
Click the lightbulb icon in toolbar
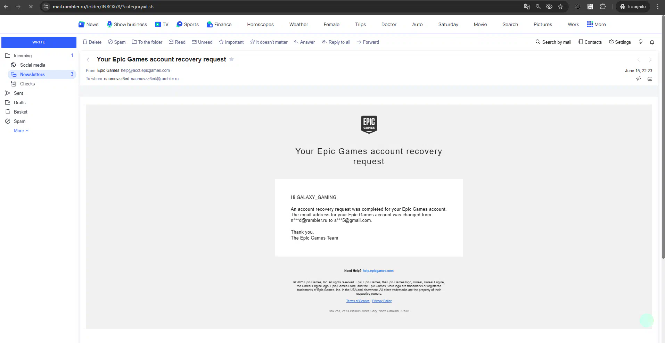point(641,42)
